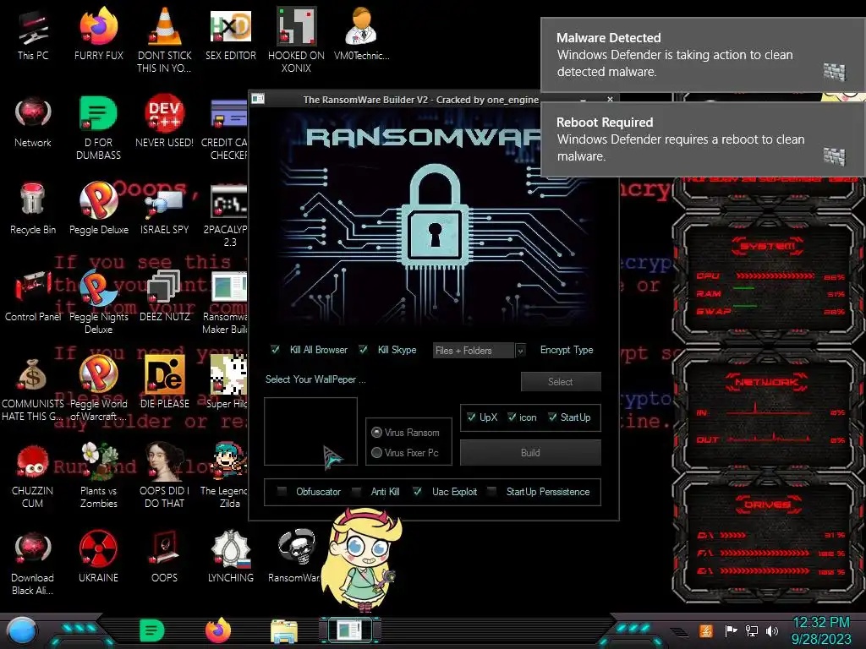
Task: Click the taskbar clock showing 12:32 PM
Action: click(x=821, y=630)
